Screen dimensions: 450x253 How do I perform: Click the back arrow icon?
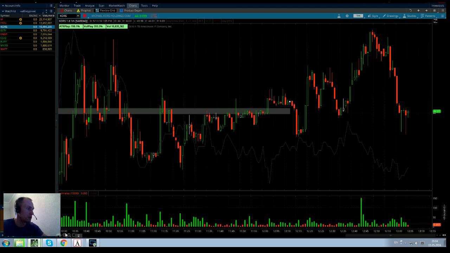click(418, 11)
